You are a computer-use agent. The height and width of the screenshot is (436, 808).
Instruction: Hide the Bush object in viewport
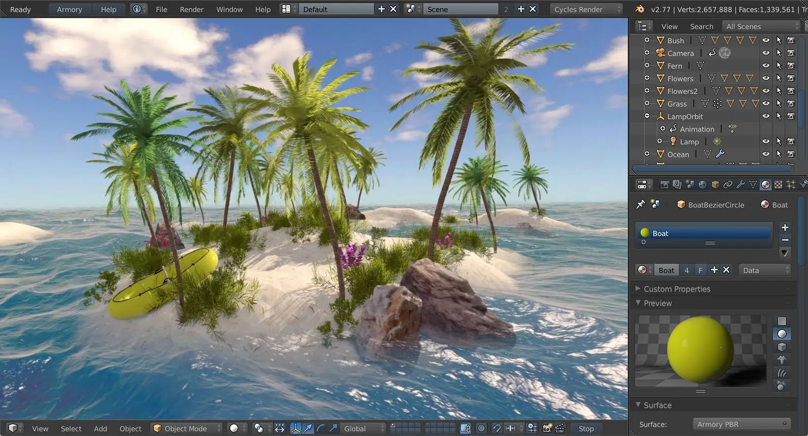pos(766,40)
